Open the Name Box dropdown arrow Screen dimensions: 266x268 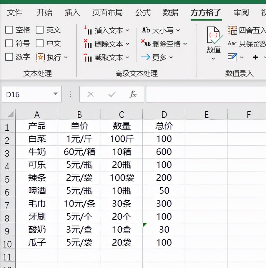coord(56,94)
